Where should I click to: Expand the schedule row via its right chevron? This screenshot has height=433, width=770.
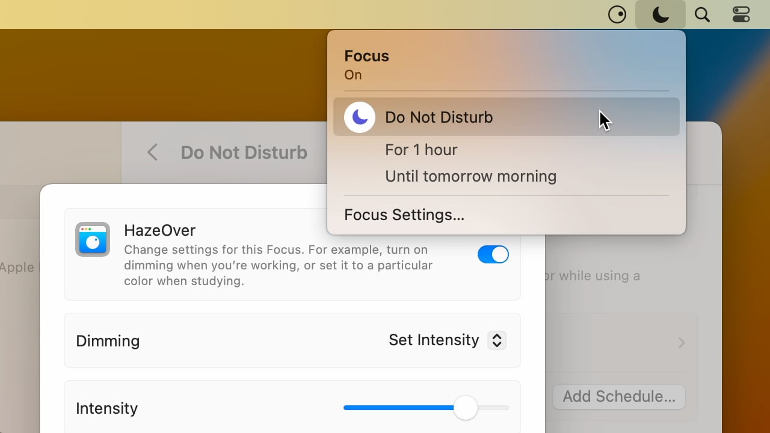point(681,343)
